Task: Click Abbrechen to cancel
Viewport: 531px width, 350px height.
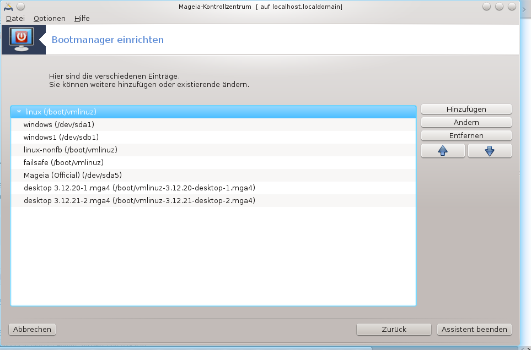Action: [32, 329]
